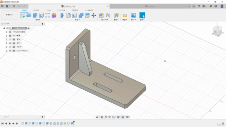Select the Offset Face tool
Screen dimensions: 226x127
[87, 15]
